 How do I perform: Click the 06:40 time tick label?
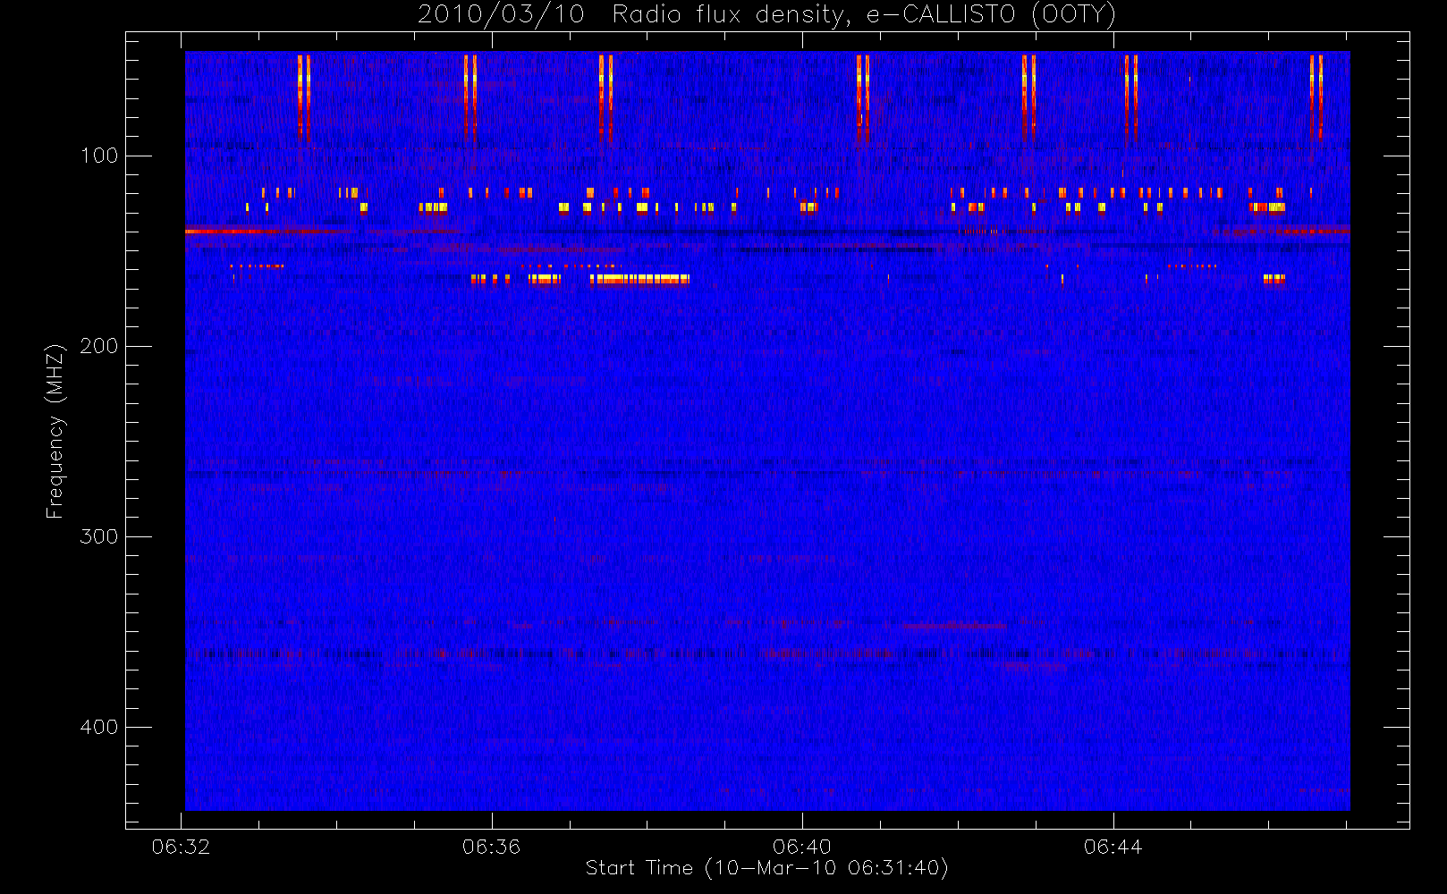pos(802,847)
